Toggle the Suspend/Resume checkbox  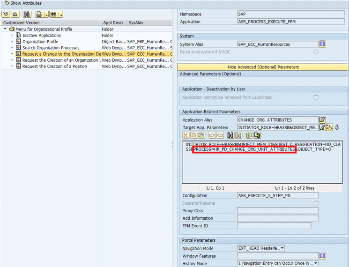[x=316, y=203]
